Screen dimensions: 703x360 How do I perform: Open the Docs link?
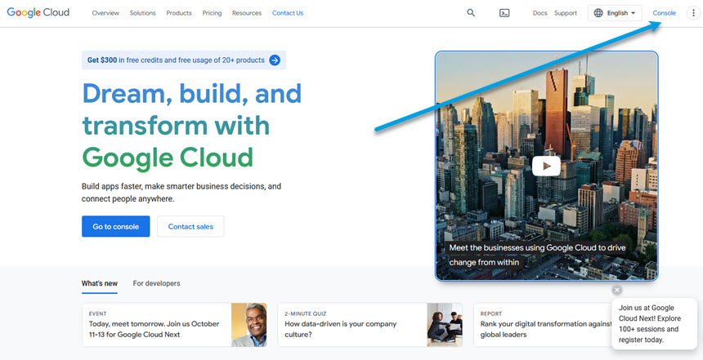(x=540, y=13)
